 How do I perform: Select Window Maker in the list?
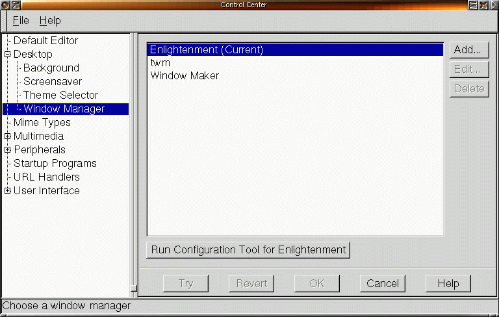pos(296,76)
